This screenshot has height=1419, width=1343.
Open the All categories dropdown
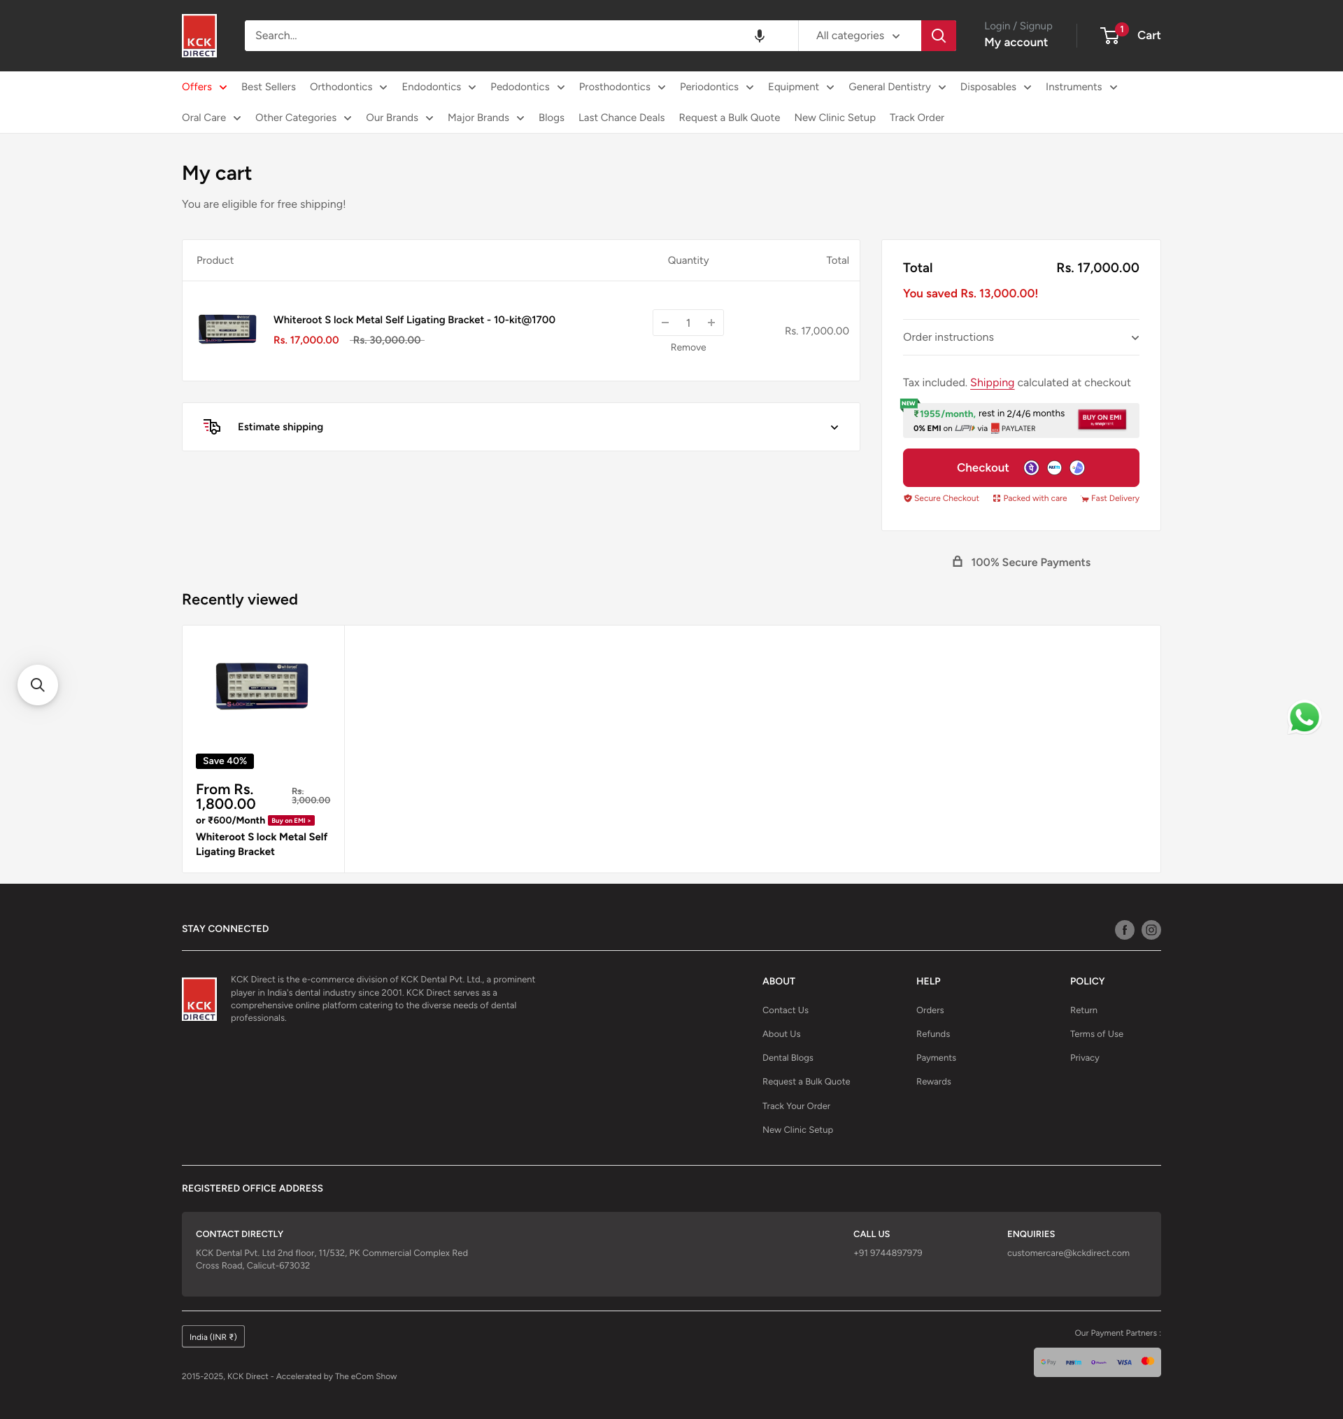[858, 36]
